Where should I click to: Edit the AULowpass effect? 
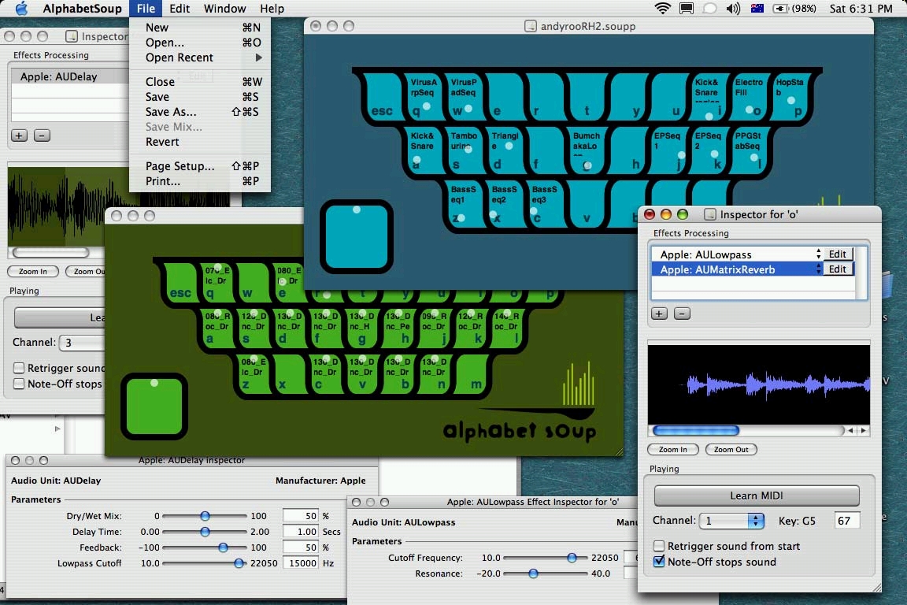pyautogui.click(x=837, y=254)
